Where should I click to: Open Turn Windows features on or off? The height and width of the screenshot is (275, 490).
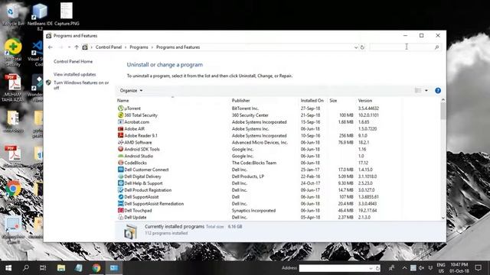[x=81, y=85]
